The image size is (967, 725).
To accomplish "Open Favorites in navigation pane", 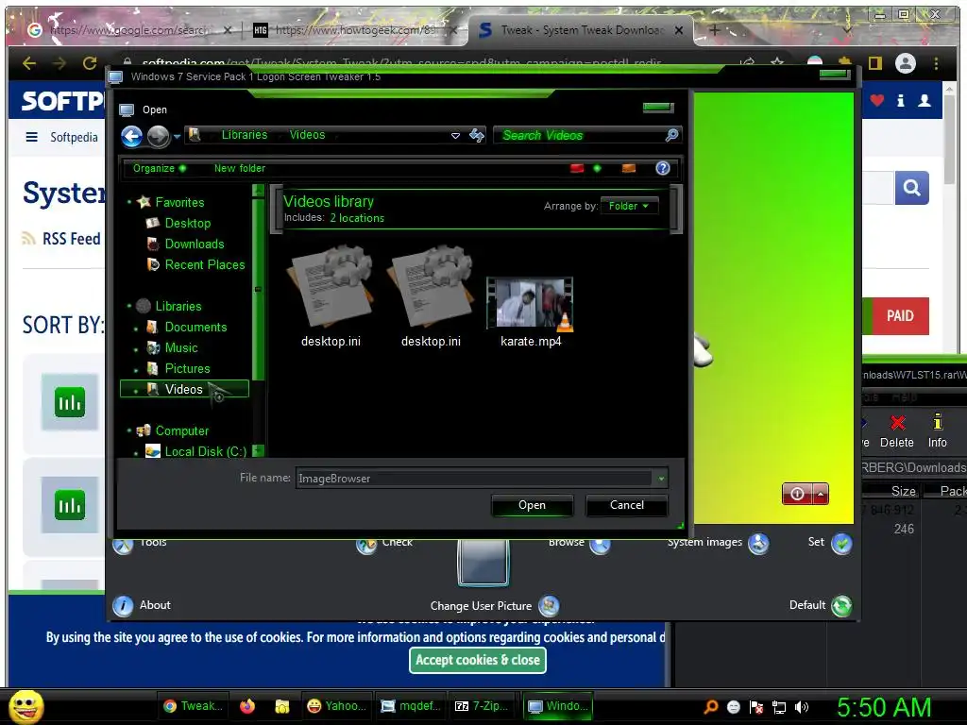I will tap(179, 202).
